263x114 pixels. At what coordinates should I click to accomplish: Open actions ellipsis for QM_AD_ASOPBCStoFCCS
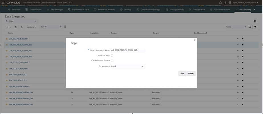(x=238, y=86)
